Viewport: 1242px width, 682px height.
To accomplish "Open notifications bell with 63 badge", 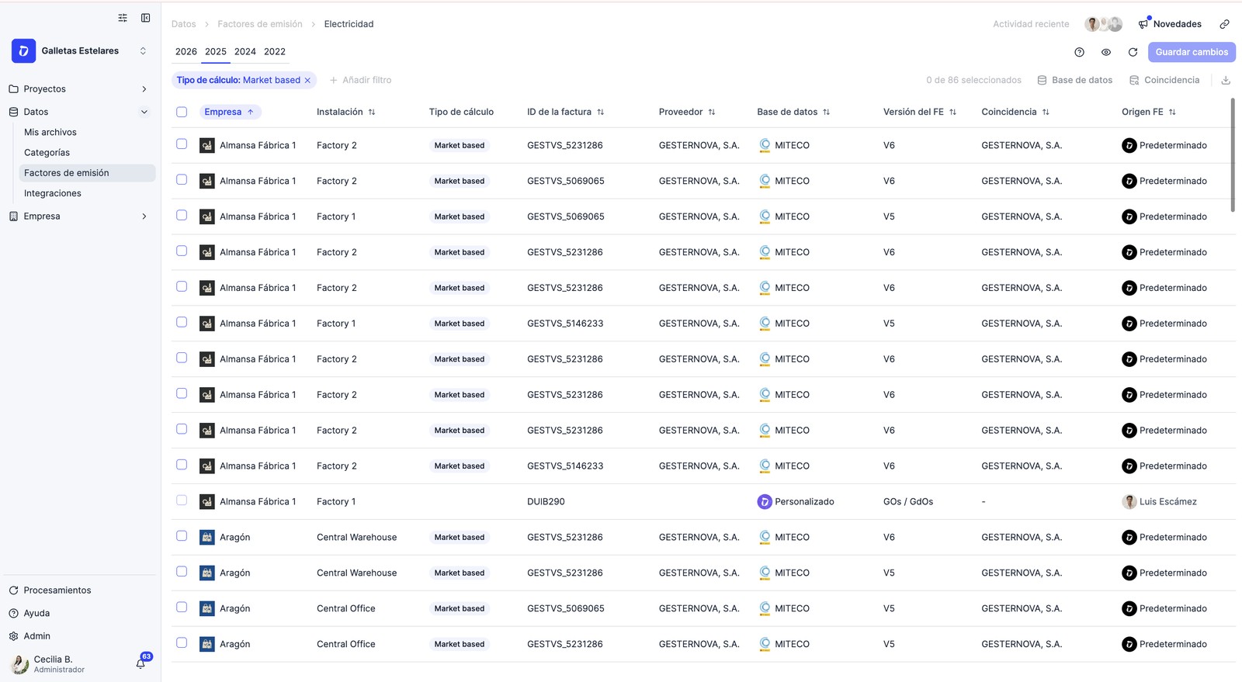I will coord(141,663).
